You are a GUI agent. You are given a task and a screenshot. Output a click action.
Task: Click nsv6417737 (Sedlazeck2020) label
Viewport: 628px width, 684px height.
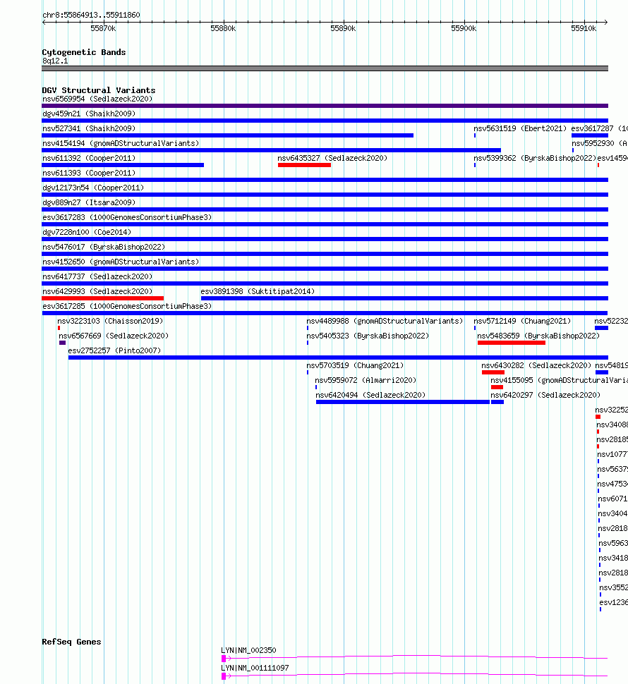tap(97, 277)
